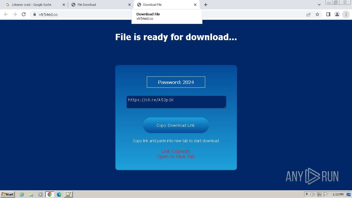Image resolution: width=352 pixels, height=198 pixels.
Task: Open the Chrome three-dot menu
Action: 346,14
